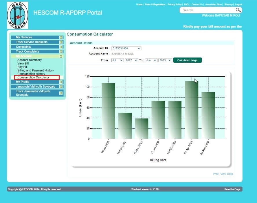
Task: Open Track Complaints menu
Action: [x=37, y=52]
